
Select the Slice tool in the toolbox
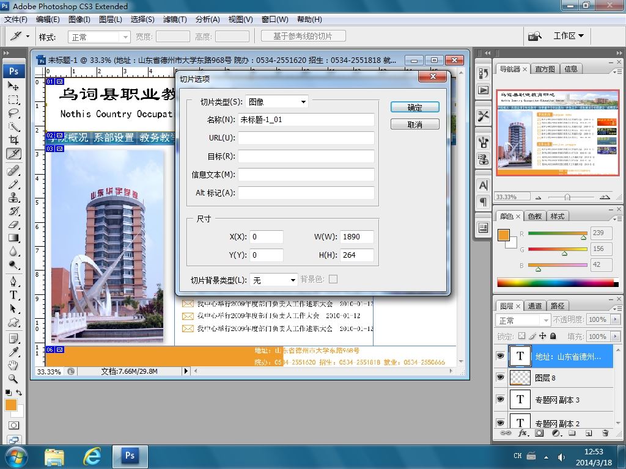[13, 153]
